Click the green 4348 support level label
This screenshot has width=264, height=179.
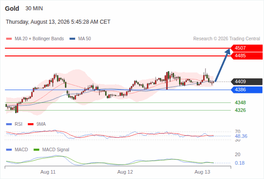[x=240, y=102]
